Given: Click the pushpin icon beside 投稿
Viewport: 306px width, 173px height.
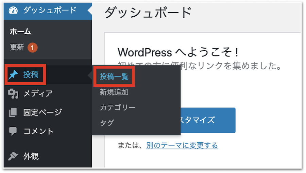Looking at the screenshot, I should [13, 75].
